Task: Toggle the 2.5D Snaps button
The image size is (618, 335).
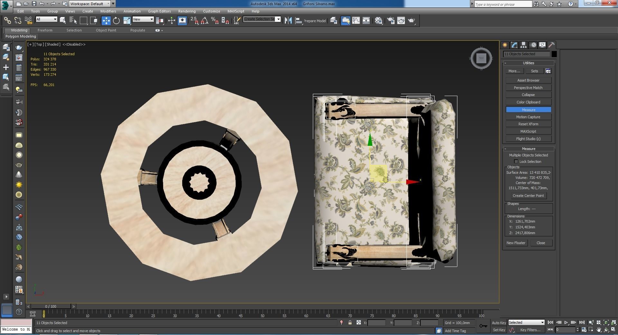Action: click(194, 21)
